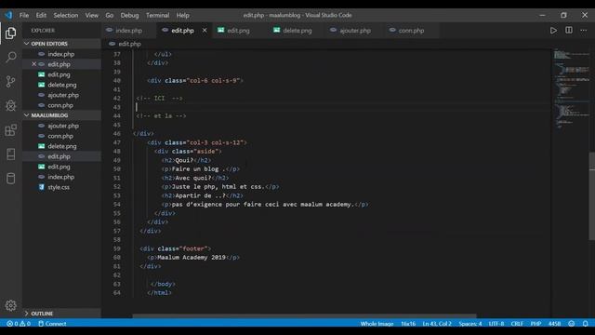The height and width of the screenshot is (335, 595).
Task: Open the Manage settings gear
Action: [x=10, y=305]
